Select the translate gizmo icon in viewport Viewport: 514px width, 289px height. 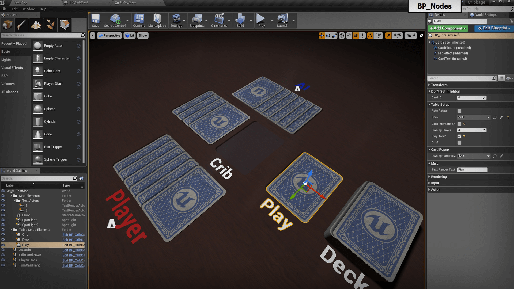[321, 35]
